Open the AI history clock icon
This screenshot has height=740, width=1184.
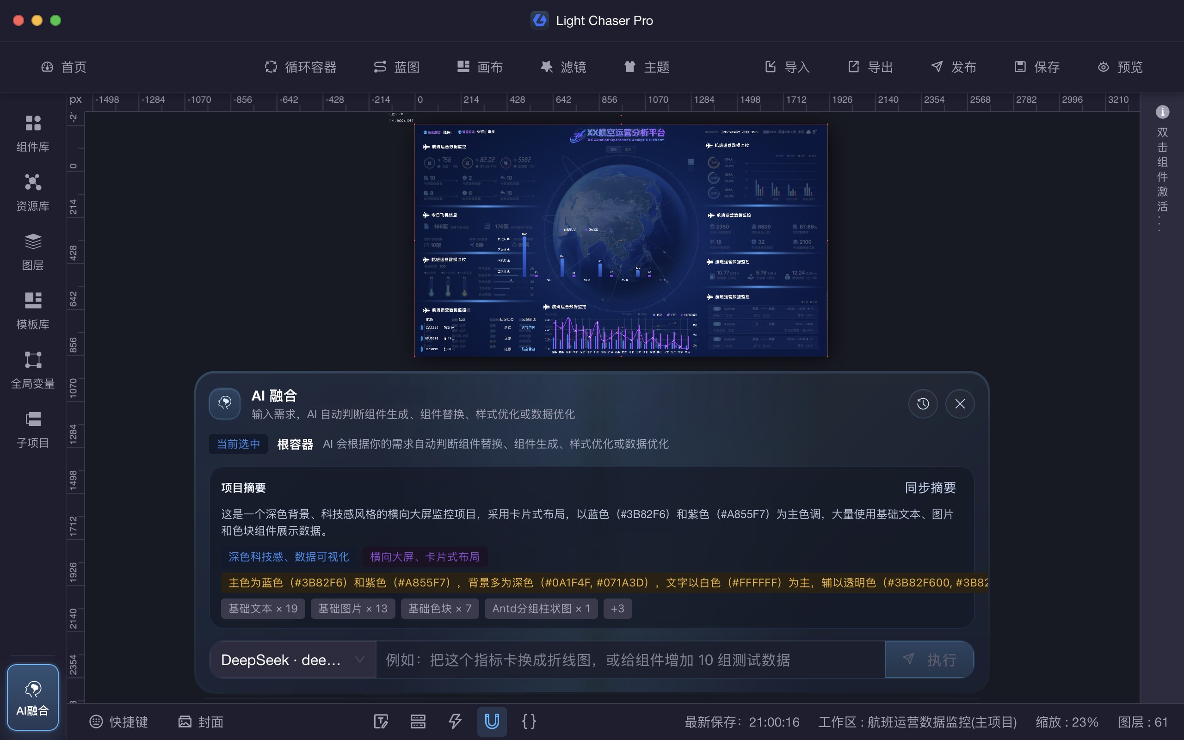(x=923, y=404)
